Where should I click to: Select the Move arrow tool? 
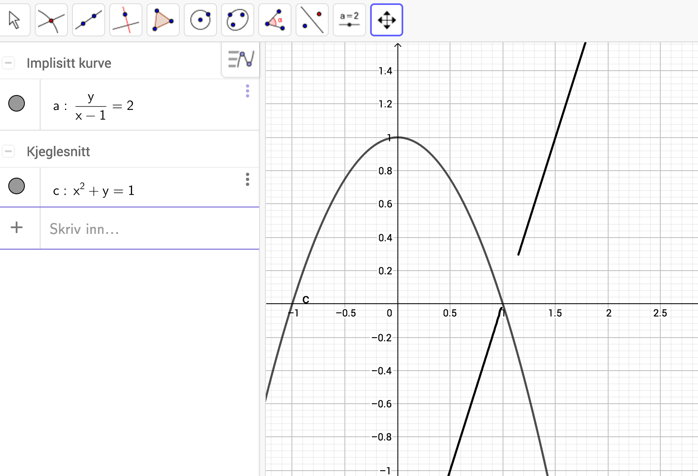coord(14,20)
